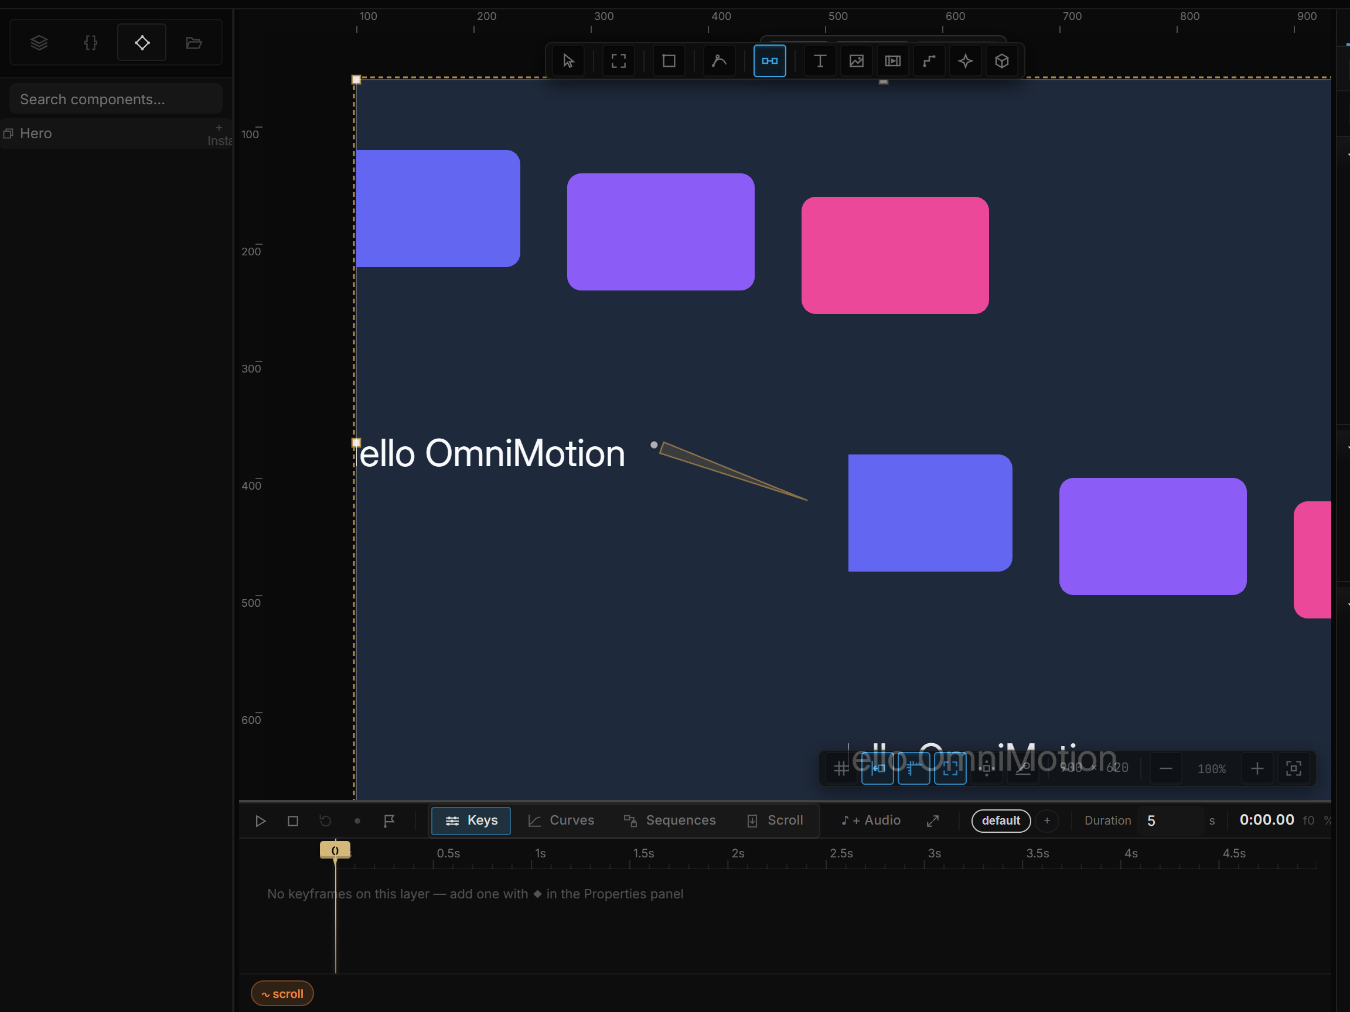Stop timeline playback
The height and width of the screenshot is (1012, 1350).
pos(293,821)
